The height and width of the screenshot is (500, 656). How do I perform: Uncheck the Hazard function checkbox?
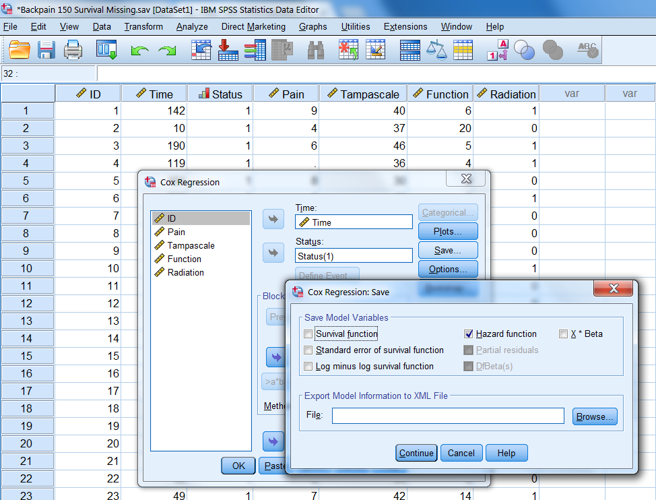[469, 334]
